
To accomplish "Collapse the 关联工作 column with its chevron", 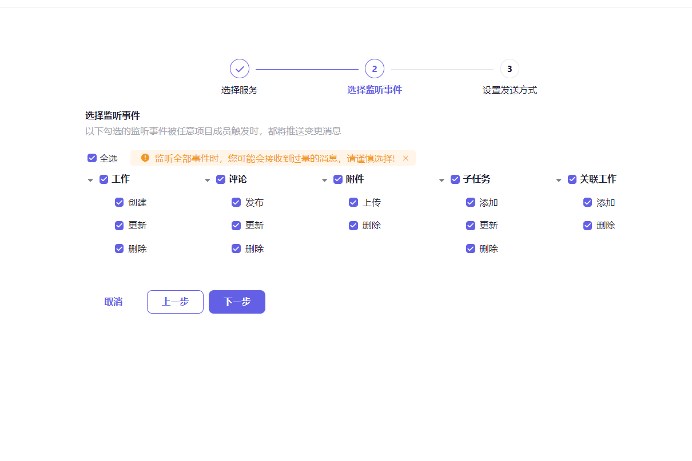I will [x=558, y=179].
